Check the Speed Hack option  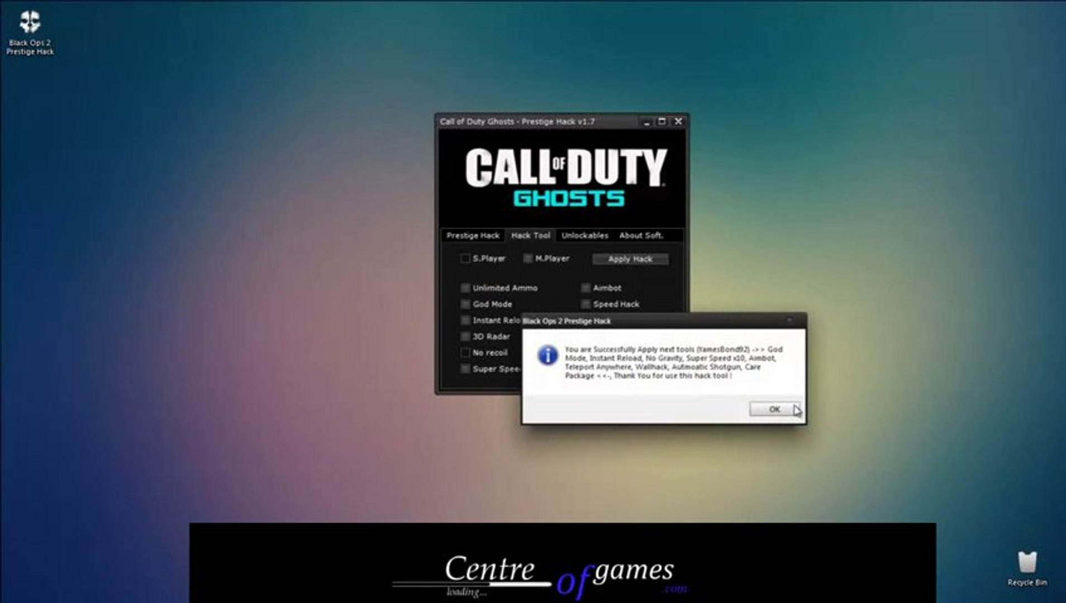(586, 304)
